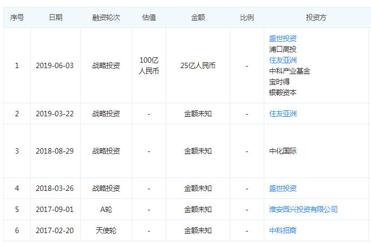Open 住友亚洲 link in the 2019-03-22 row

tap(283, 114)
